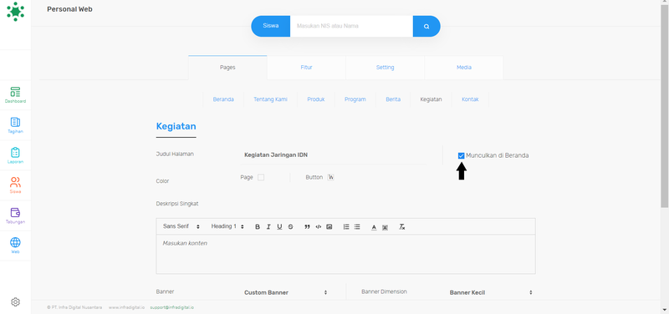Click into the Masukan konten editor area
Image resolution: width=669 pixels, height=314 pixels.
click(x=345, y=254)
